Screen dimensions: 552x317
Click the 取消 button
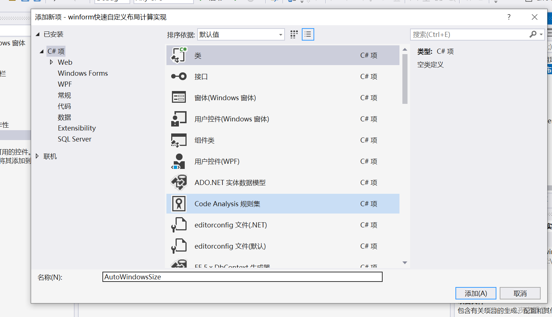click(520, 293)
